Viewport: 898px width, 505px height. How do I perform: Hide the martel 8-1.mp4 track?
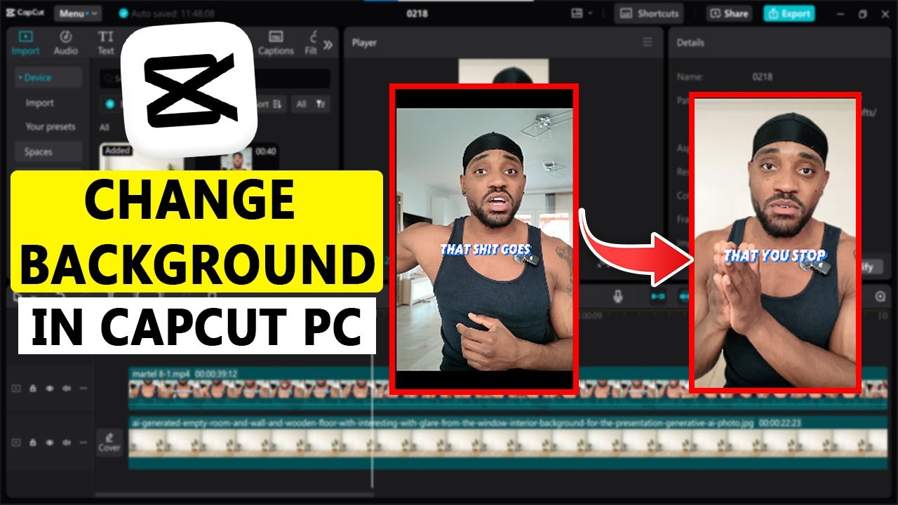point(50,387)
